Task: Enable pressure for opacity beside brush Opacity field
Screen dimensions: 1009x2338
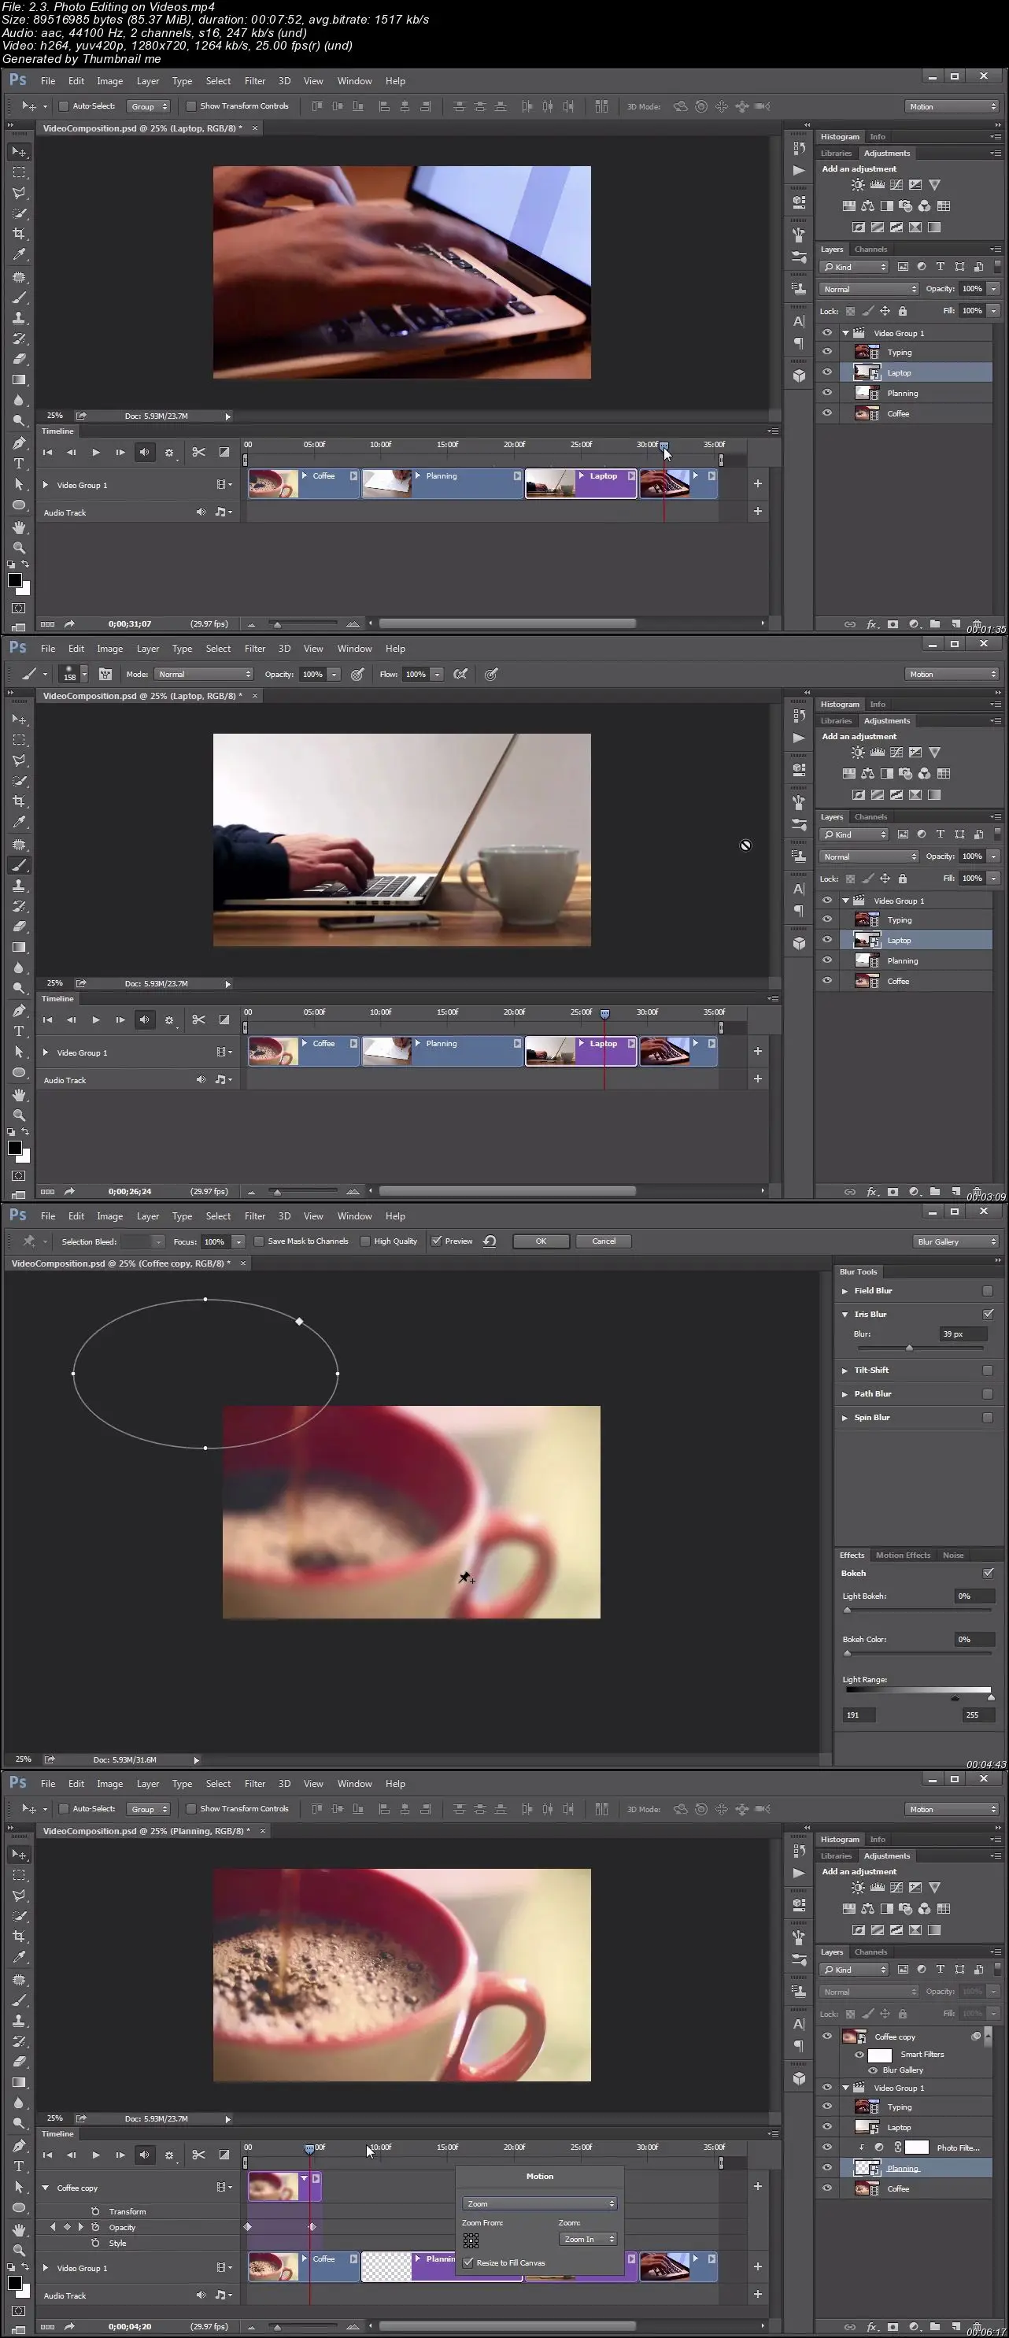Action: [357, 675]
